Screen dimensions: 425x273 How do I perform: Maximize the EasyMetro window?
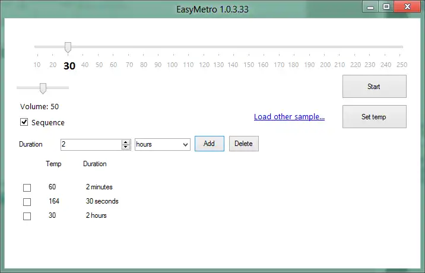point(386,7)
